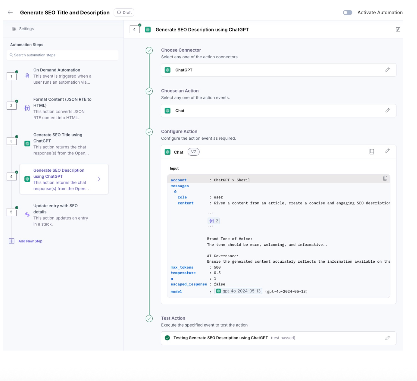This screenshot has height=381, width=417.
Task: Click Add New Step link
Action: tap(30, 241)
